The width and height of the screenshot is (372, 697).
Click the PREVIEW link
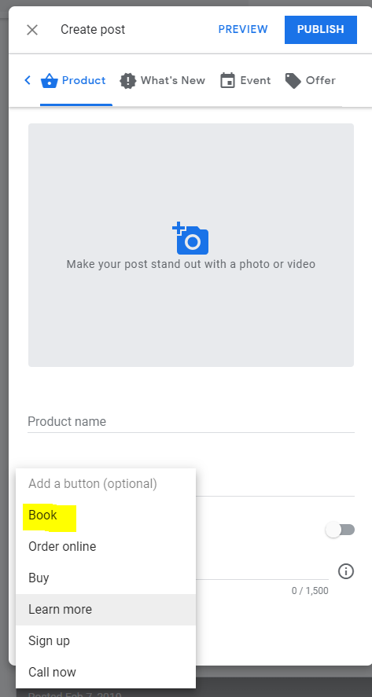coord(243,29)
